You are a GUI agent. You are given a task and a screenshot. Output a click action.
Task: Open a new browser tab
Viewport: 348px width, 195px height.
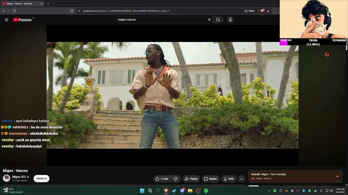tap(48, 4)
